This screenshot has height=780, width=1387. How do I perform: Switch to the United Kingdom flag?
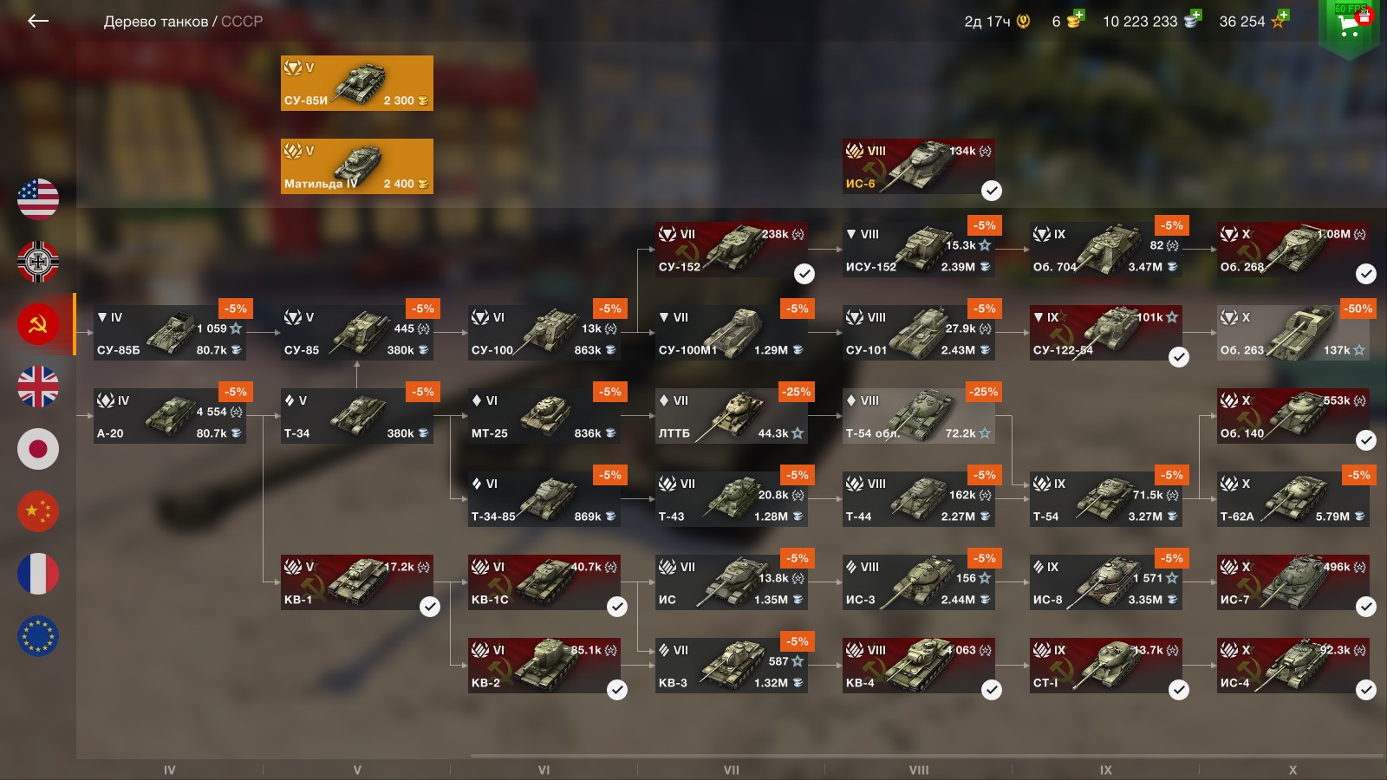tap(38, 387)
